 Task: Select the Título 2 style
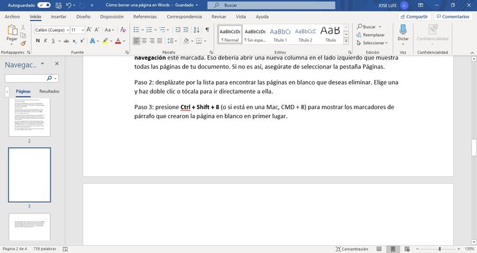[x=305, y=34]
